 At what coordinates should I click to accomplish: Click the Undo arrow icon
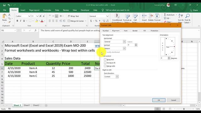pos(9,5)
